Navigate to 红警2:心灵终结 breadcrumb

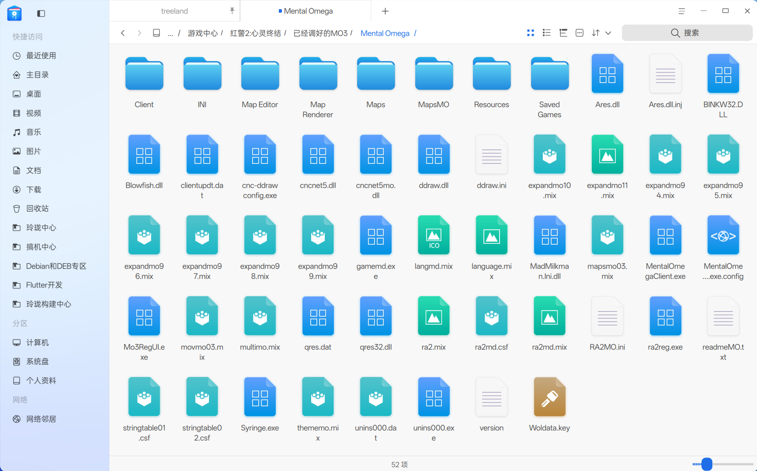(255, 33)
